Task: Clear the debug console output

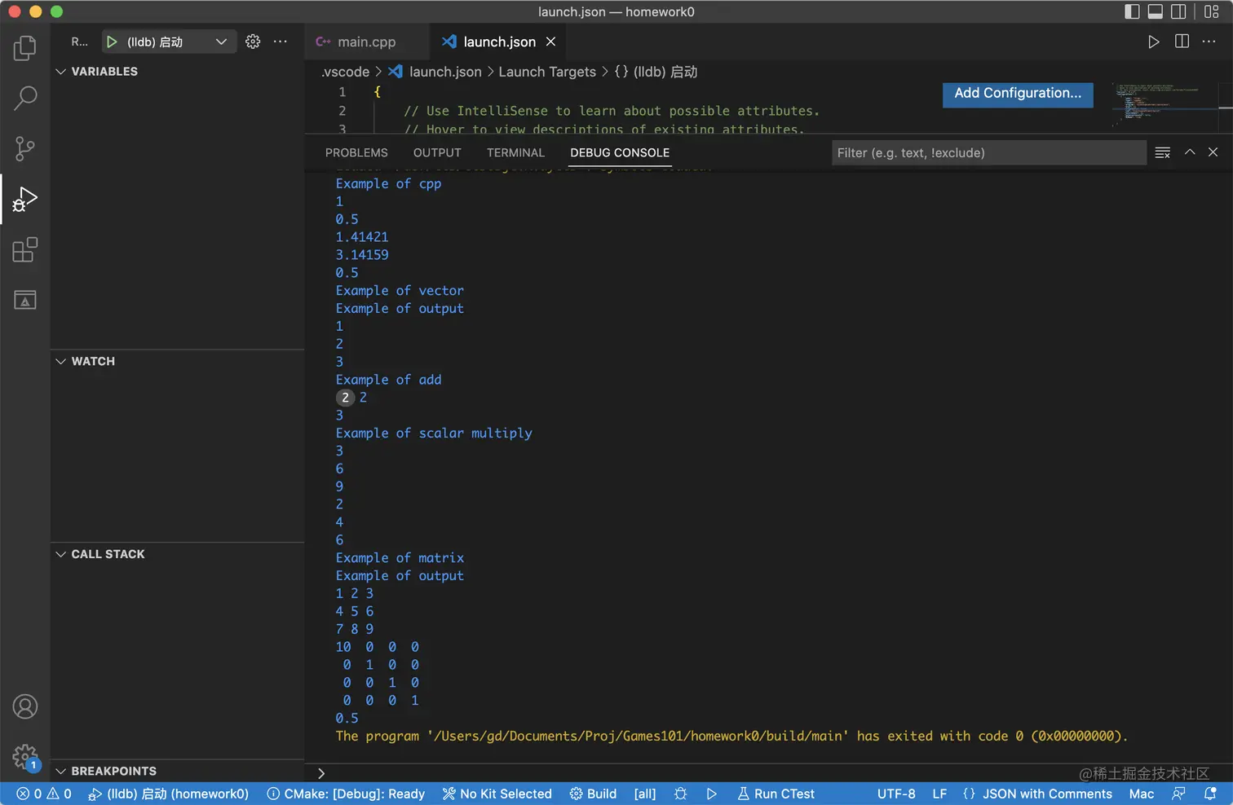Action: tap(1162, 152)
